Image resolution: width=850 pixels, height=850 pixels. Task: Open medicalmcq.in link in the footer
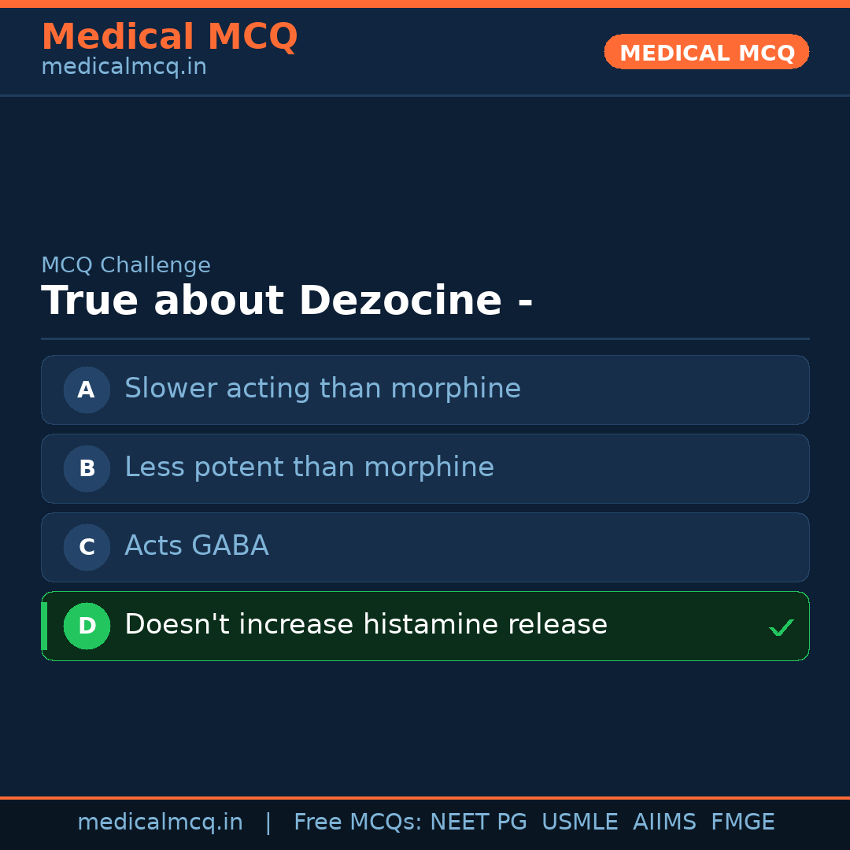click(x=160, y=822)
